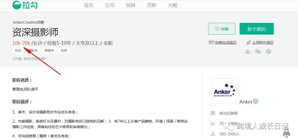Open the 完善在线简历 link
The image size is (298, 139).
coord(226,43)
